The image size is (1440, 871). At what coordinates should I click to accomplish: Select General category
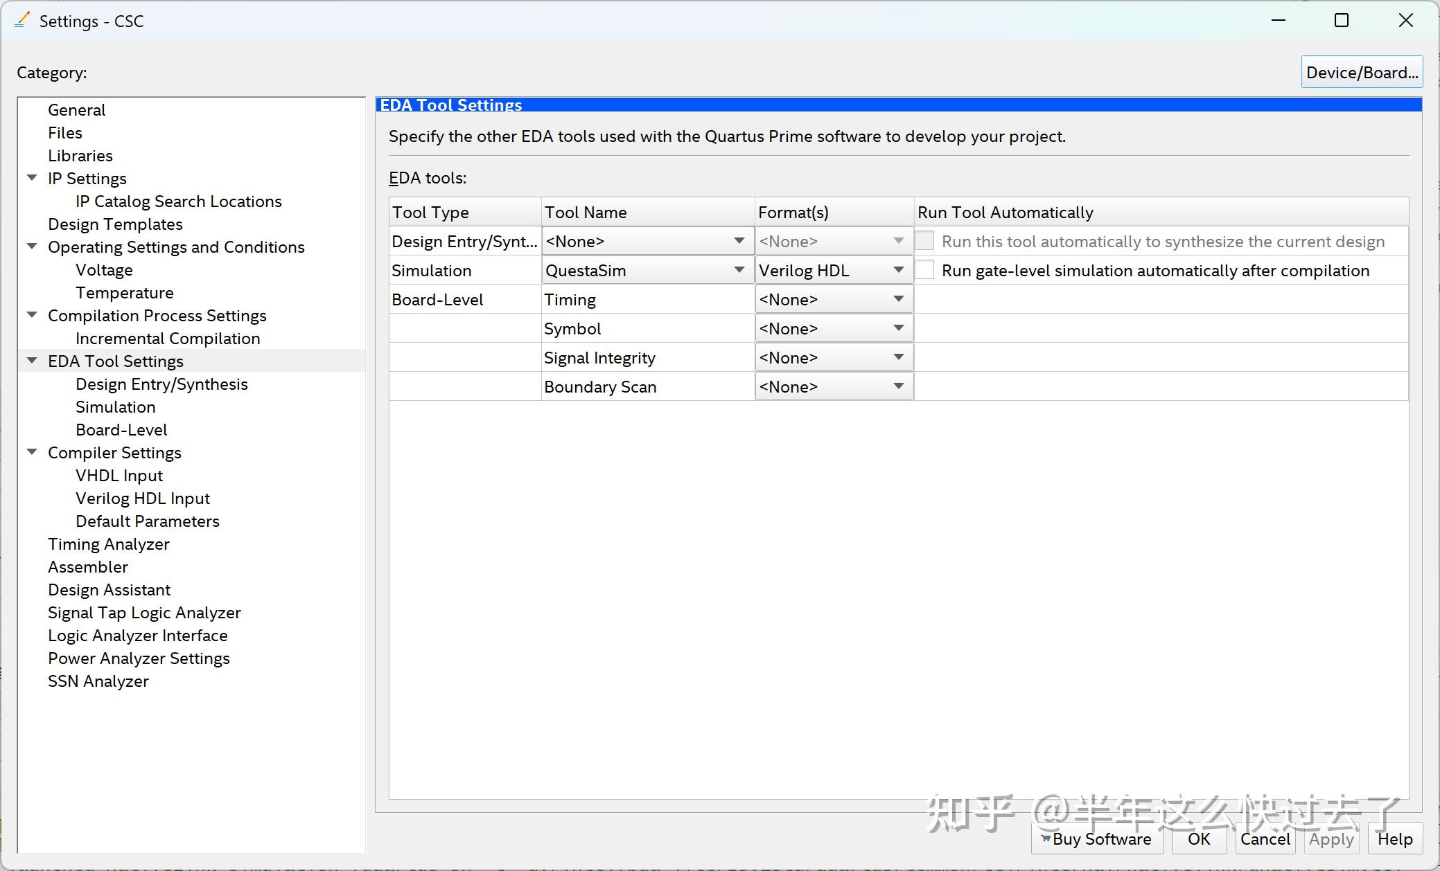click(x=76, y=109)
